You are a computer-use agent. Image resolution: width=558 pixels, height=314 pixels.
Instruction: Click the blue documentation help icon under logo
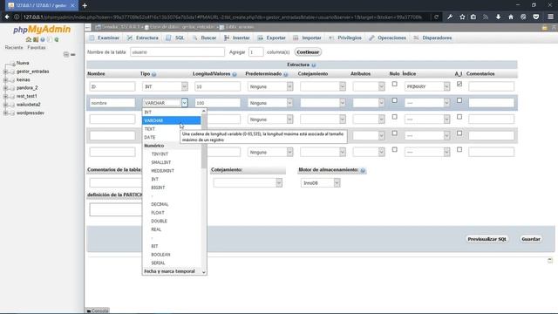pos(43,39)
